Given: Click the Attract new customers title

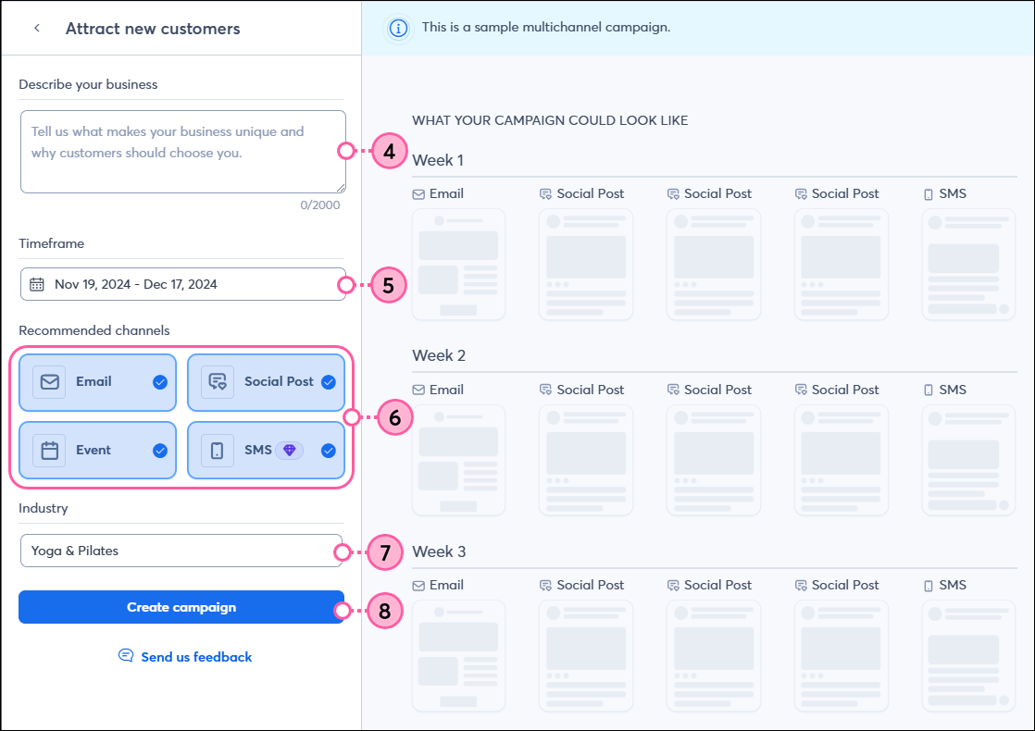Looking at the screenshot, I should [x=153, y=29].
